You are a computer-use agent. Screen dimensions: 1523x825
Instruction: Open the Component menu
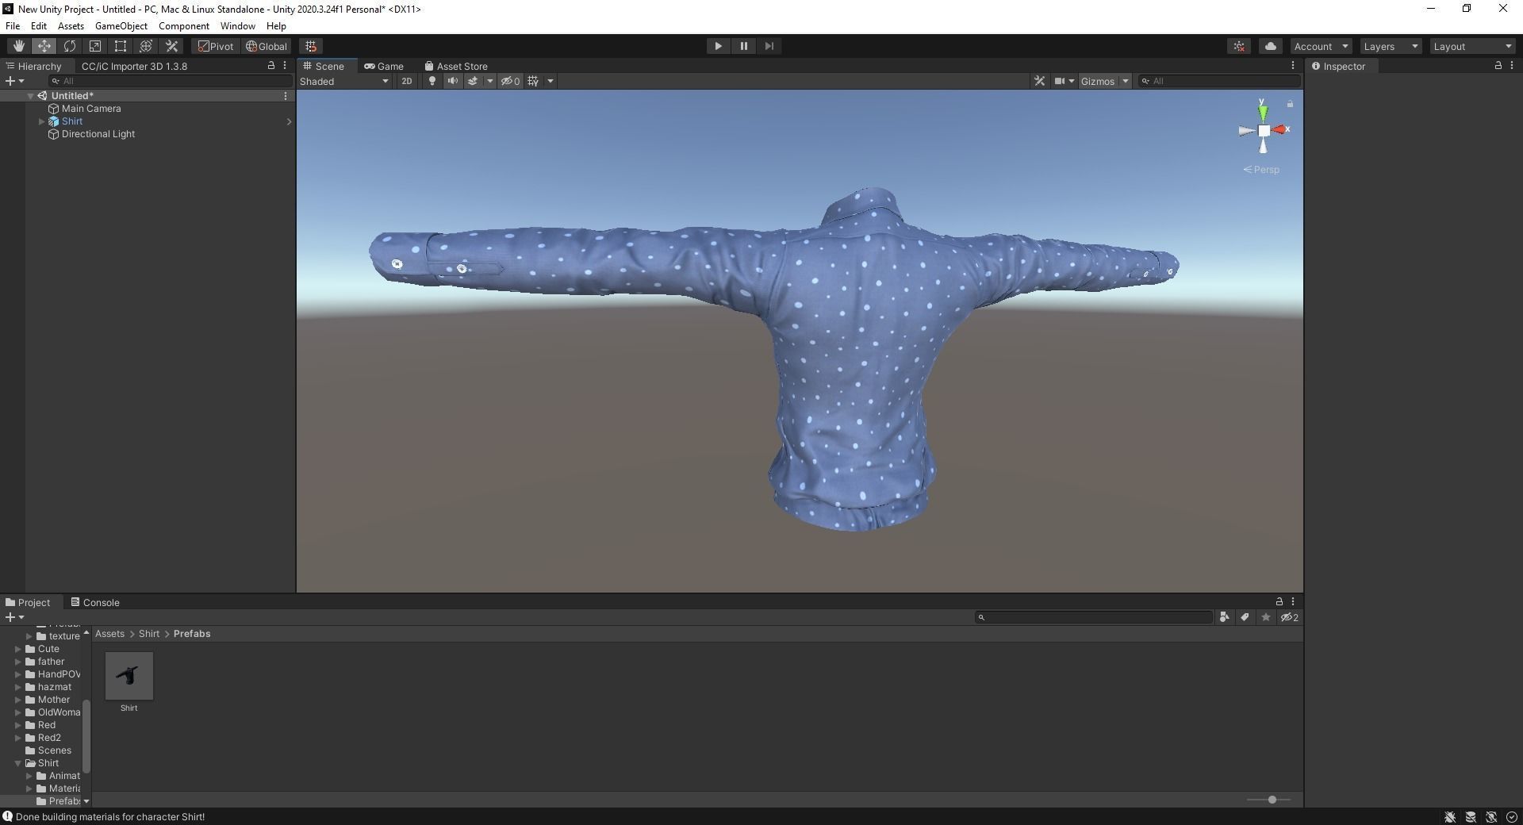point(184,26)
